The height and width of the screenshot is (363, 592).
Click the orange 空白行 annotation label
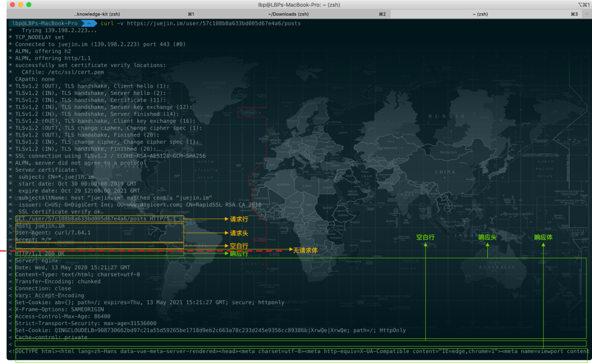coord(239,246)
